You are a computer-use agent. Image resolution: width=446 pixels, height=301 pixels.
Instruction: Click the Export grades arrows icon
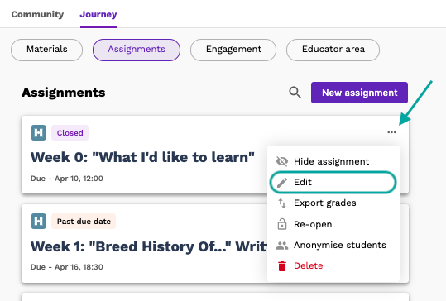[282, 203]
